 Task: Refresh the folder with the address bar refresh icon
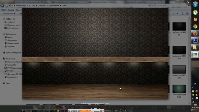pos(152,6)
